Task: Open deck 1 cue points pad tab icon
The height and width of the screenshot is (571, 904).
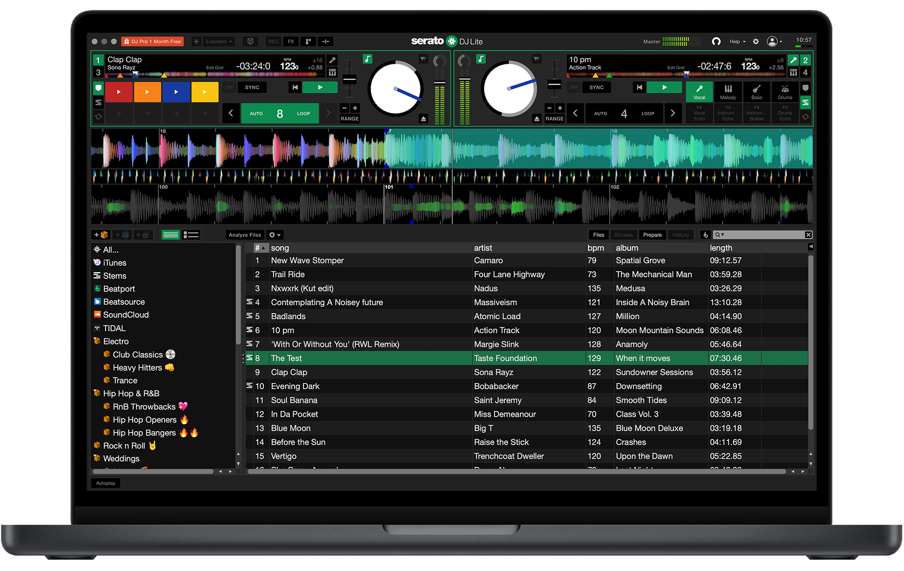Action: pos(98,88)
